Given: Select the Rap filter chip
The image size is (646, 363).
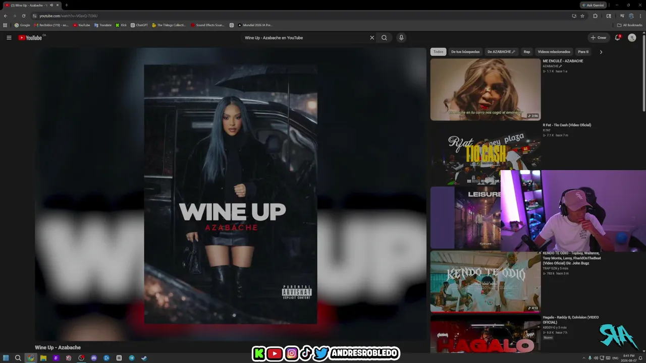Looking at the screenshot, I should point(527,52).
